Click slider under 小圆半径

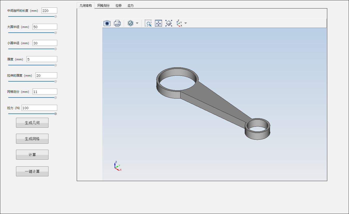tap(32, 49)
